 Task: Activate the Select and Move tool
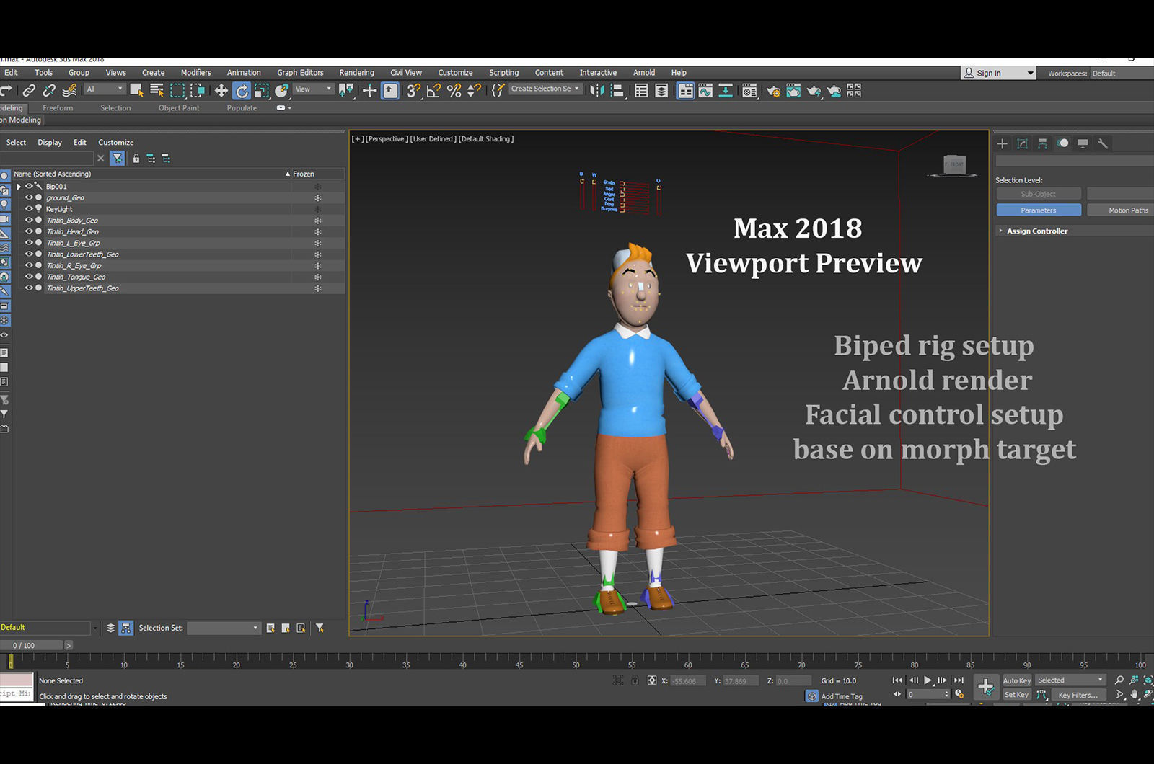pos(221,90)
